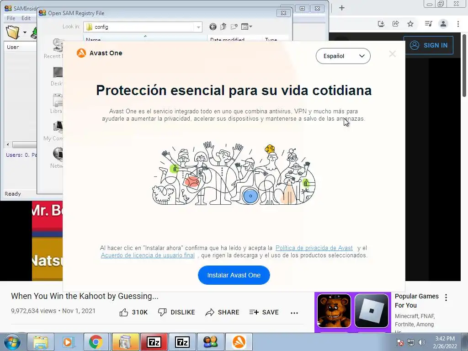
Task: Click the Instalar Avast One button
Action: [234, 275]
